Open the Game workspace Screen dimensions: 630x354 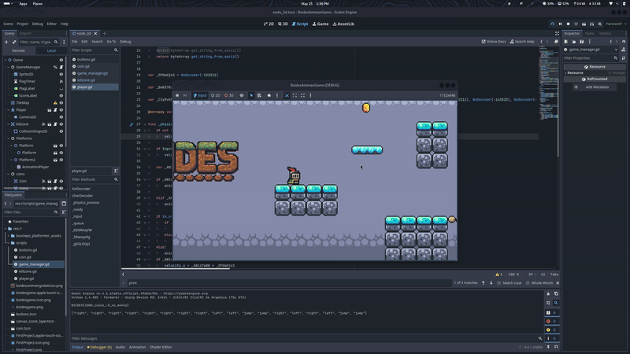pyautogui.click(x=321, y=24)
